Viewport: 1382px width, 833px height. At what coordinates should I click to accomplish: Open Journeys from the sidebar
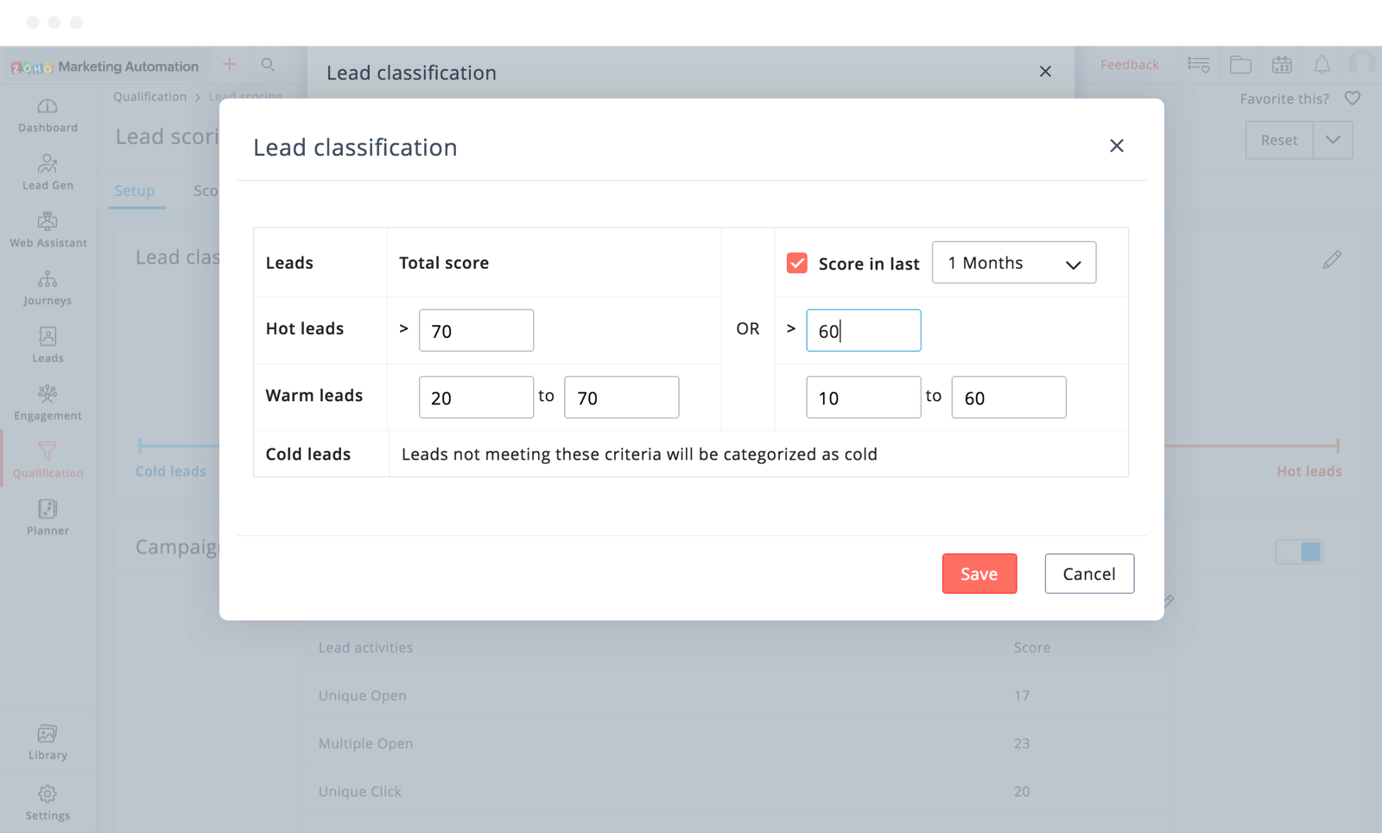click(x=48, y=289)
